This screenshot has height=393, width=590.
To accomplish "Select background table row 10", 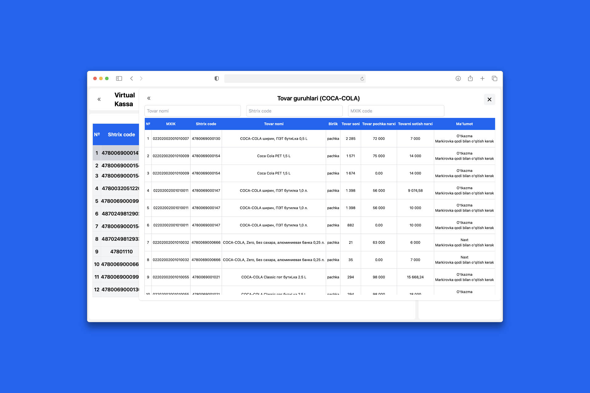I will click(116, 264).
